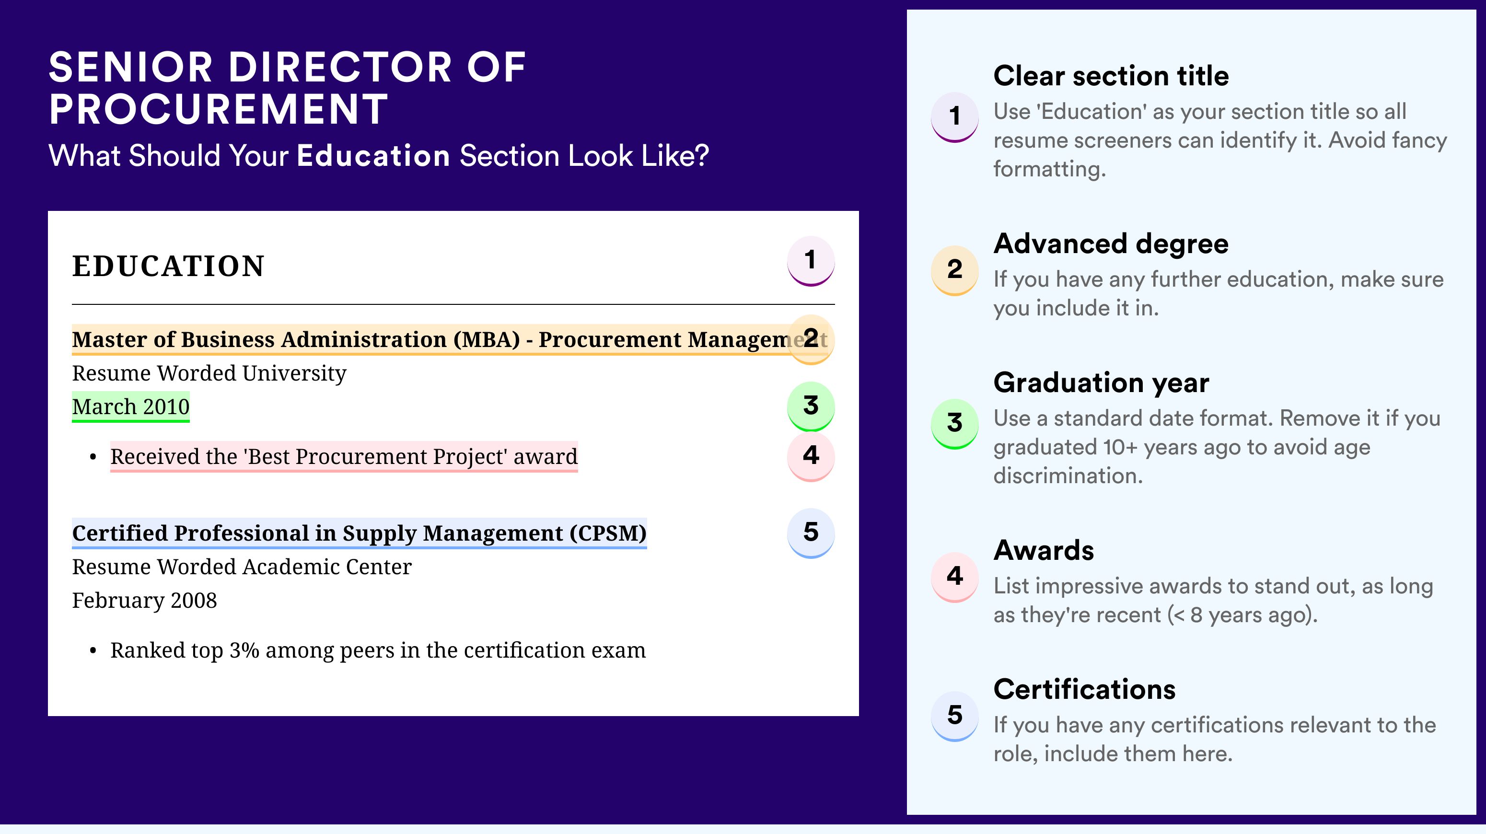This screenshot has height=834, width=1486.
Task: Click the number 1 badge next to Clear section title
Action: tap(955, 116)
